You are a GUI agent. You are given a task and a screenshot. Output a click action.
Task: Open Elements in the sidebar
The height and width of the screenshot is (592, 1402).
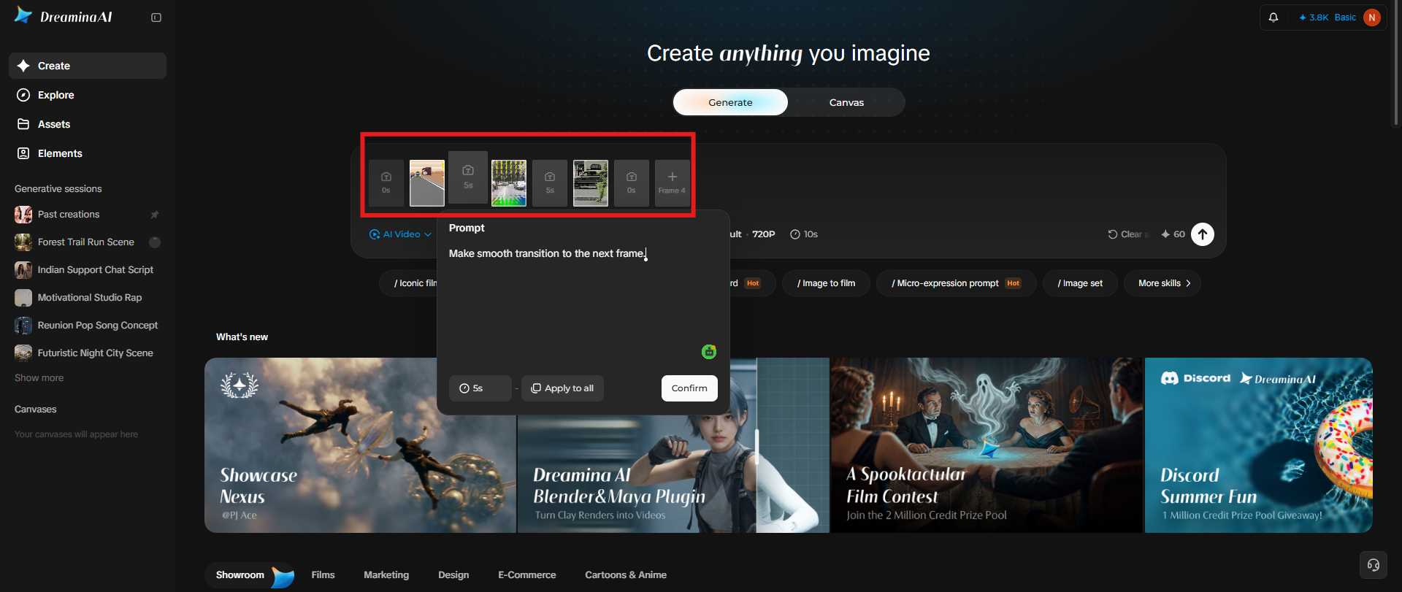click(x=88, y=153)
